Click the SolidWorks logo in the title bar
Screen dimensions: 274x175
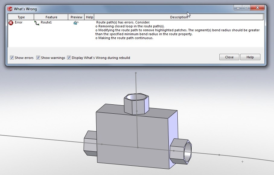[x=10, y=9]
